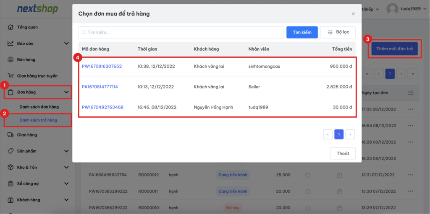
Task: Close the dialog with the X icon
Action: (353, 14)
